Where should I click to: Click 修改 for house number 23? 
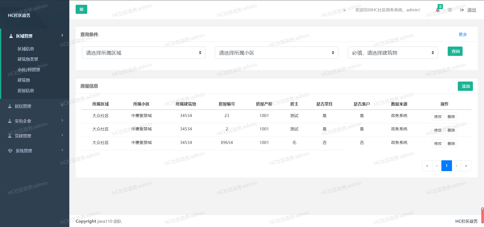tap(438, 117)
